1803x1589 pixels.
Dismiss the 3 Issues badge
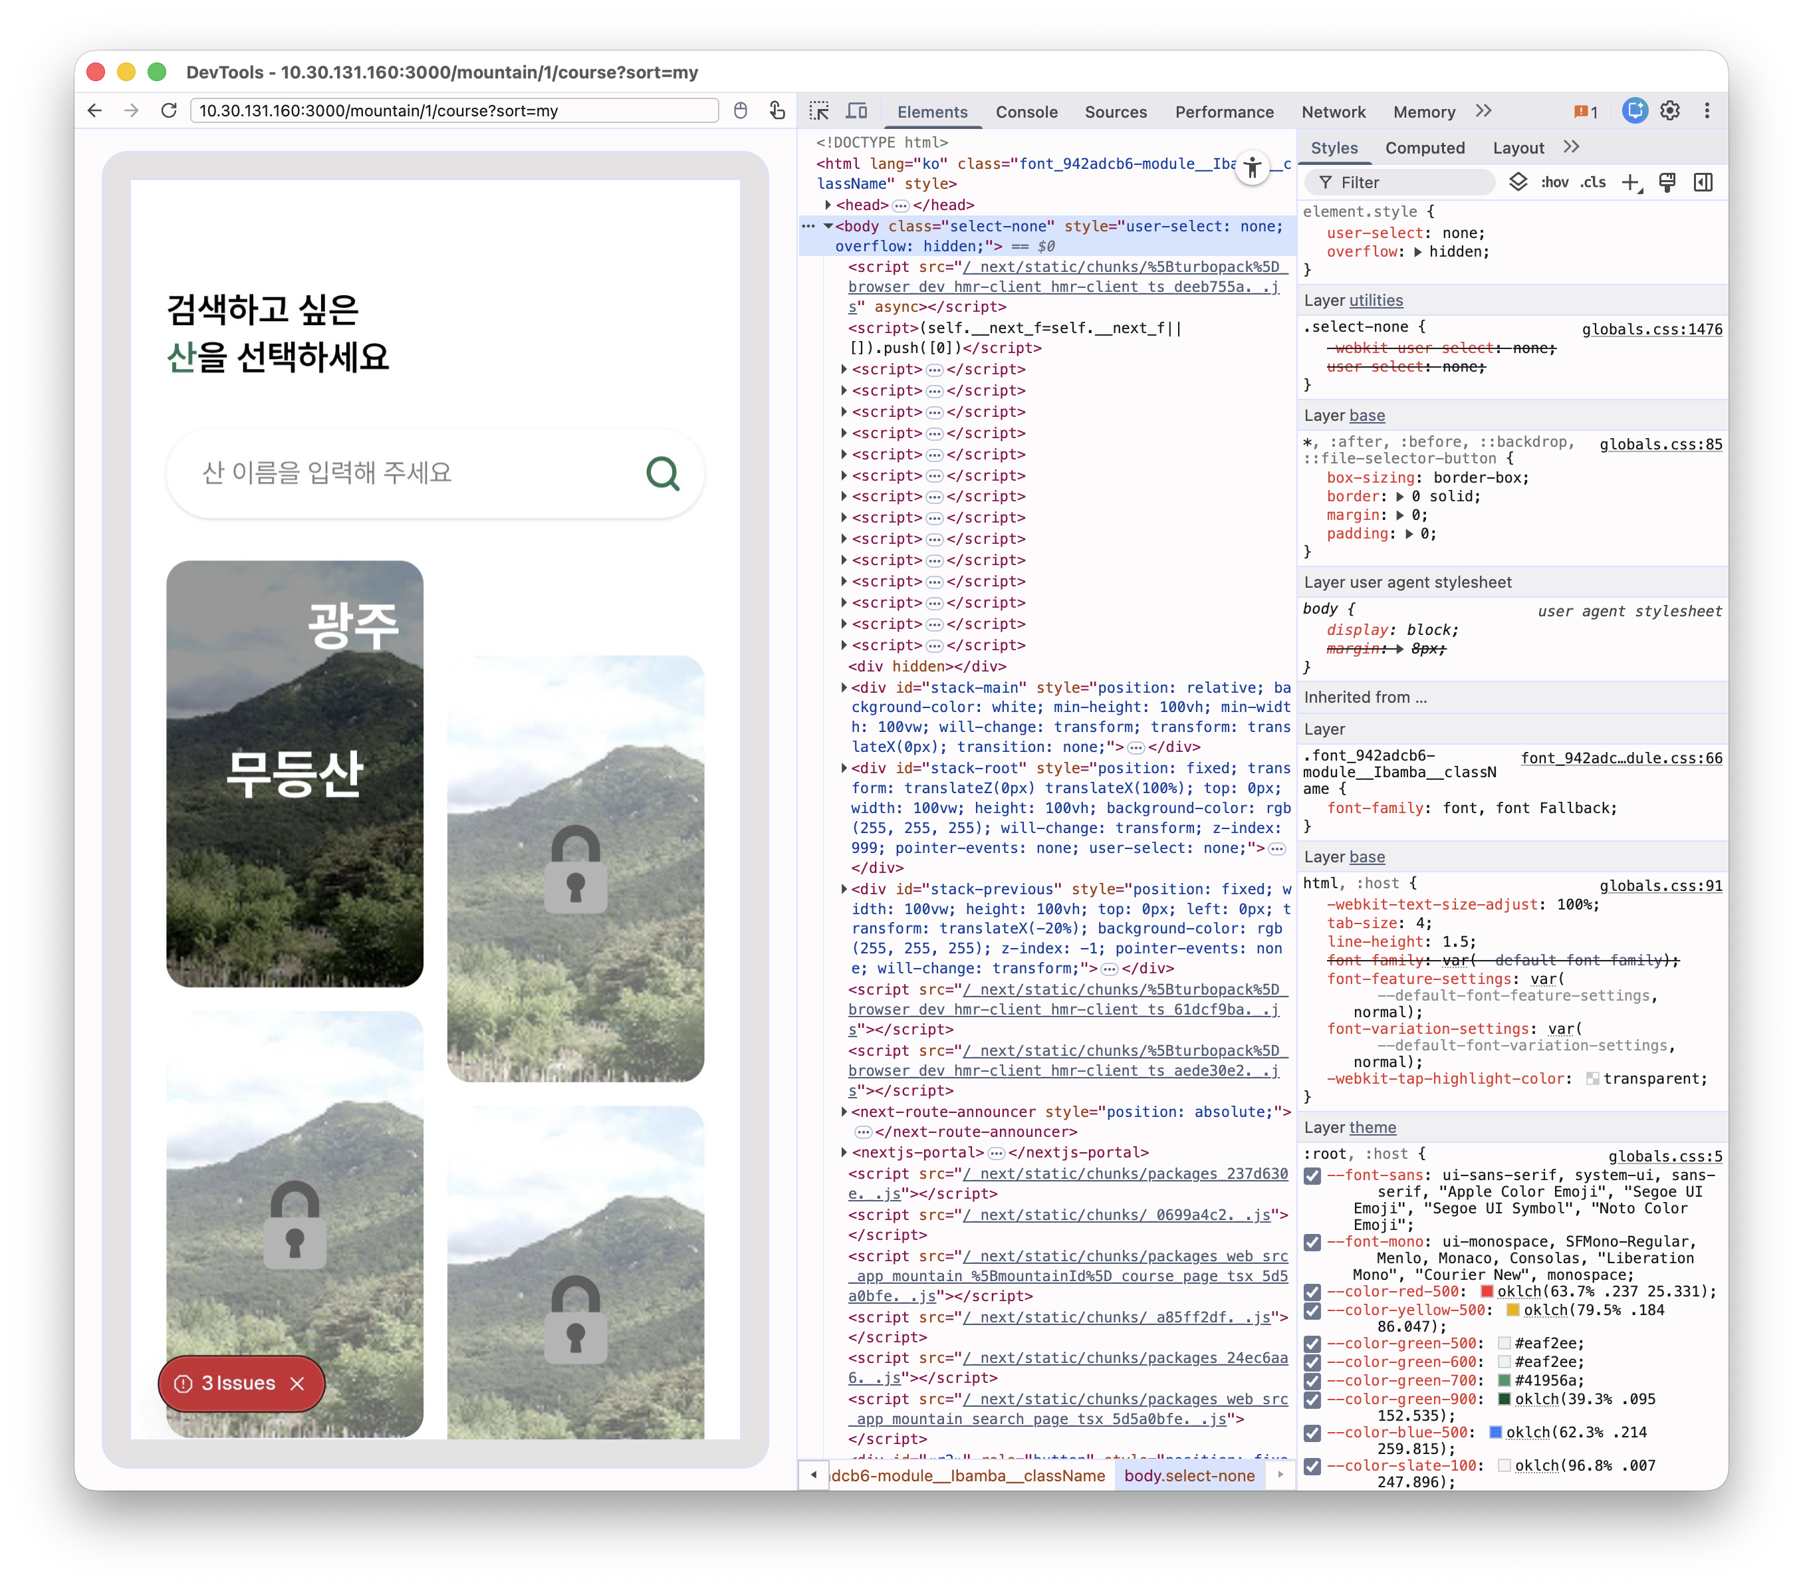pyautogui.click(x=297, y=1384)
